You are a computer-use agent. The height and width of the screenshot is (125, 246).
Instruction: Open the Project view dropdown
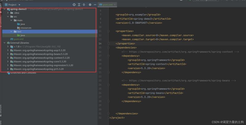click(19, 5)
